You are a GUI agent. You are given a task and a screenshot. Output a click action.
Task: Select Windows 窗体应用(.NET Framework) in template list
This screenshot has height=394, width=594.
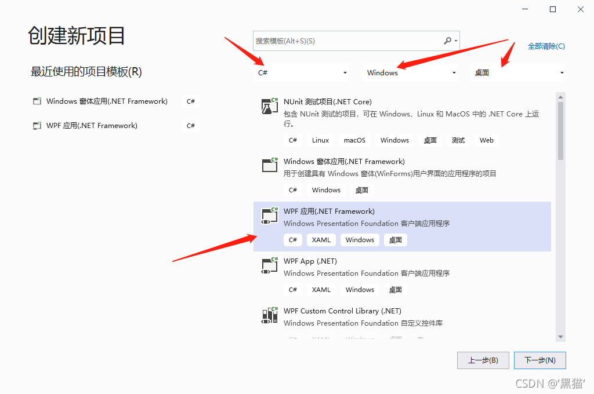[402, 177]
